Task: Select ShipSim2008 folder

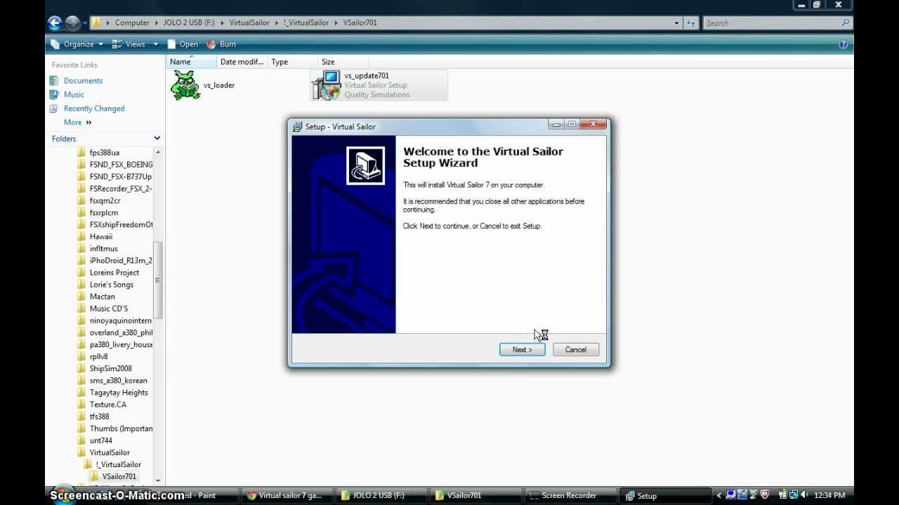Action: [111, 368]
